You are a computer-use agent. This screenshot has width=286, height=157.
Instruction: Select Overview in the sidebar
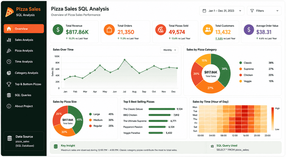tap(24, 29)
